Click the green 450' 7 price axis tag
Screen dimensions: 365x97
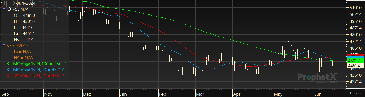coord(355,61)
